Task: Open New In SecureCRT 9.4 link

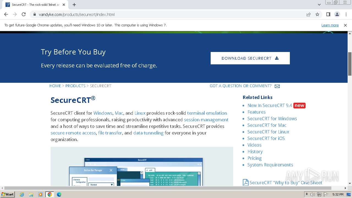Action: click(x=270, y=105)
